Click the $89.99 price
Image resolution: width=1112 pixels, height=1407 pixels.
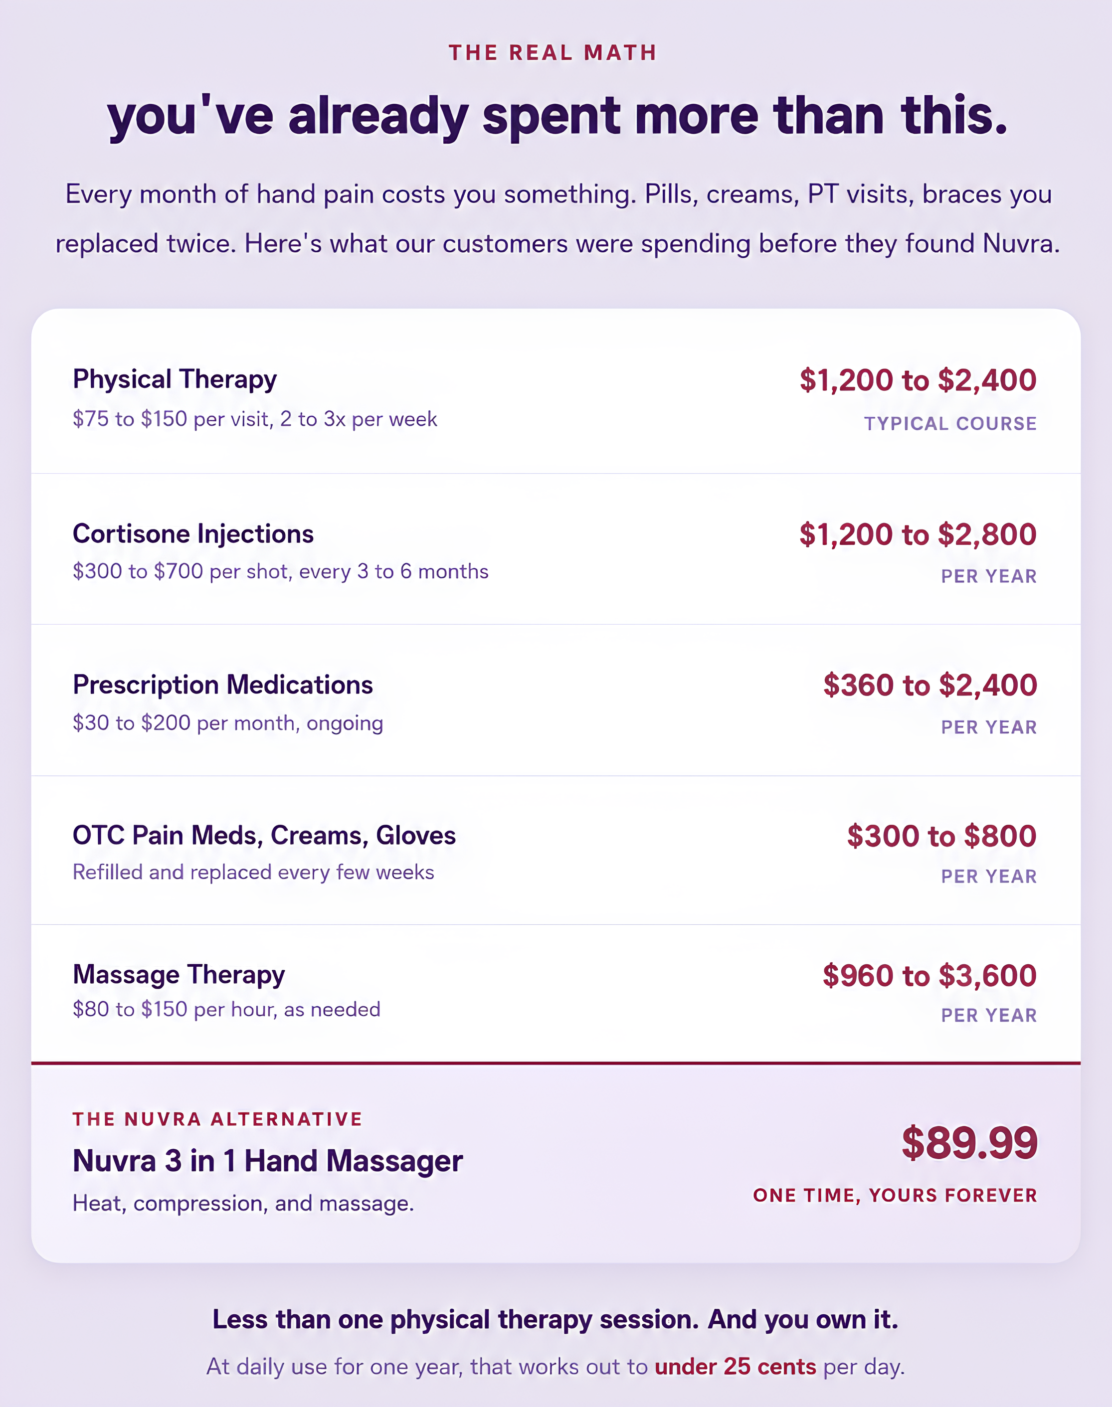click(969, 1143)
